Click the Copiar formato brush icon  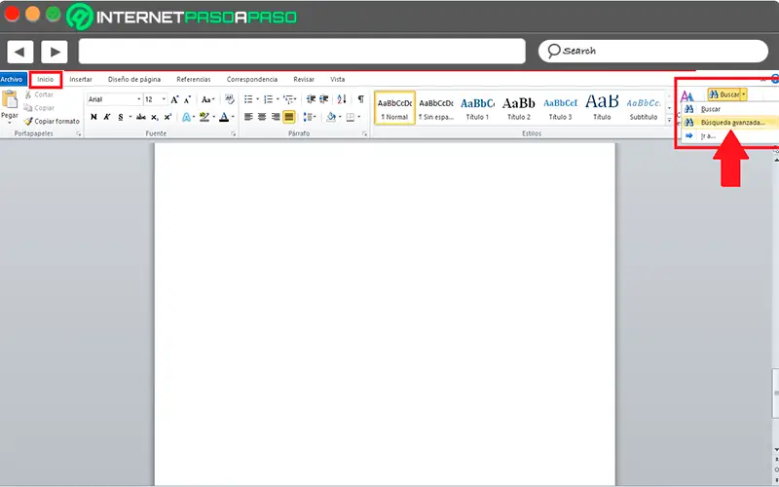(x=27, y=121)
